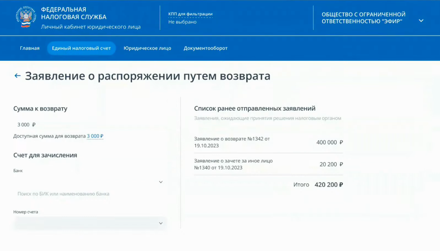Click the ruble symbol in the refund amount field
The width and height of the screenshot is (440, 251).
[x=33, y=124]
